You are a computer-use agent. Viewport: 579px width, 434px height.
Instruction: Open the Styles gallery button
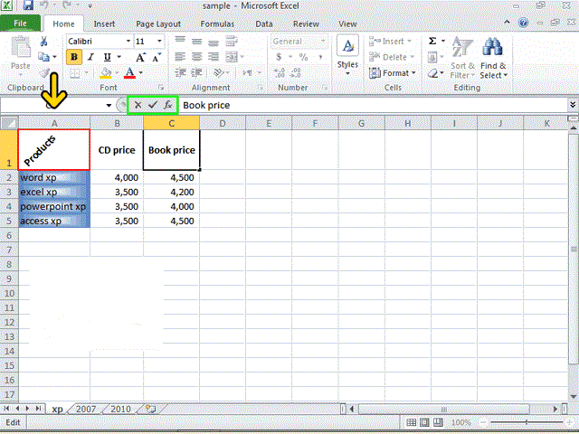[x=347, y=55]
